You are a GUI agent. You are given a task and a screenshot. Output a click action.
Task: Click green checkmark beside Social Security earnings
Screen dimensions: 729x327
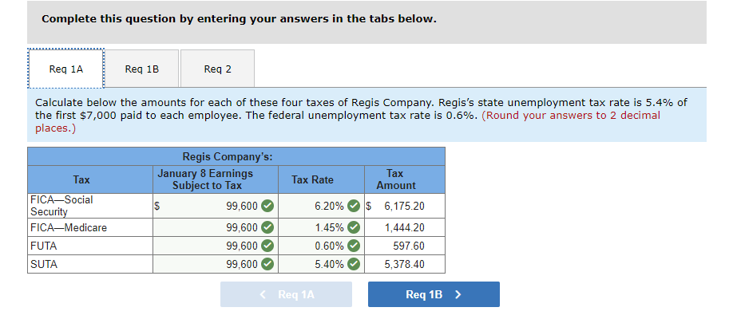tap(267, 206)
